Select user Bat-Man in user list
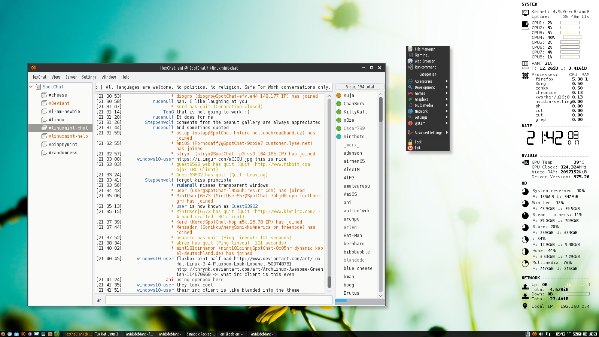 353,236
